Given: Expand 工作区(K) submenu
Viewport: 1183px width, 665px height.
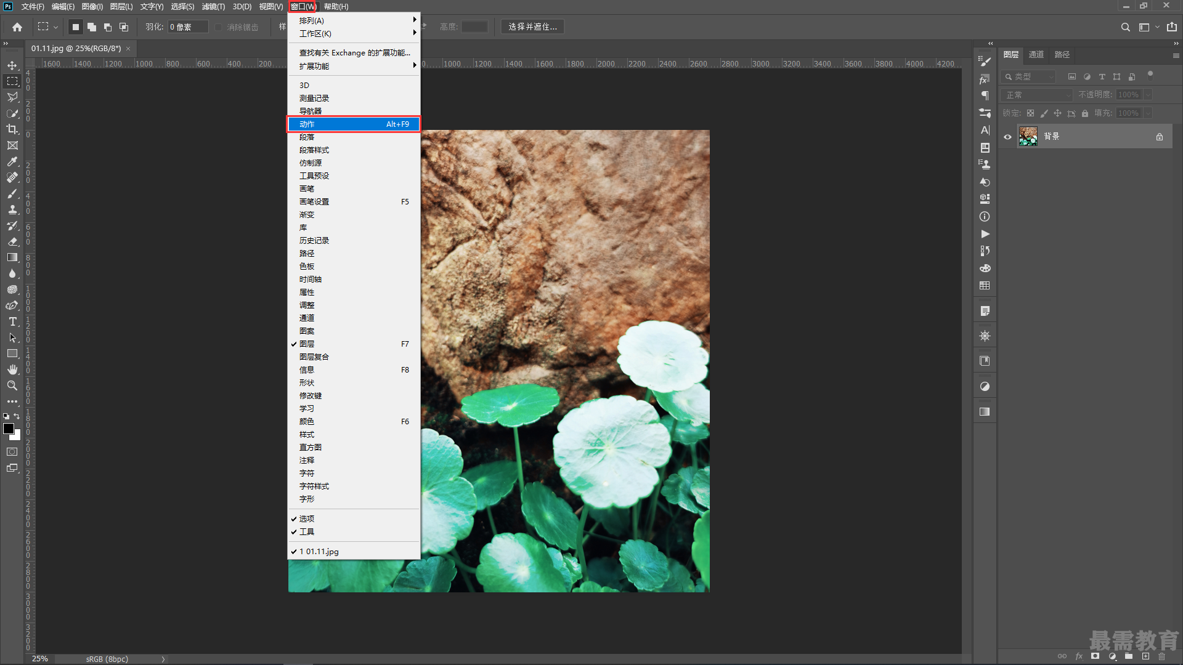Looking at the screenshot, I should pos(354,33).
